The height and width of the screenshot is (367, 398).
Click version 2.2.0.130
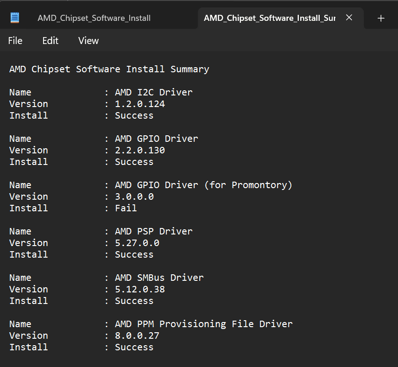point(140,150)
